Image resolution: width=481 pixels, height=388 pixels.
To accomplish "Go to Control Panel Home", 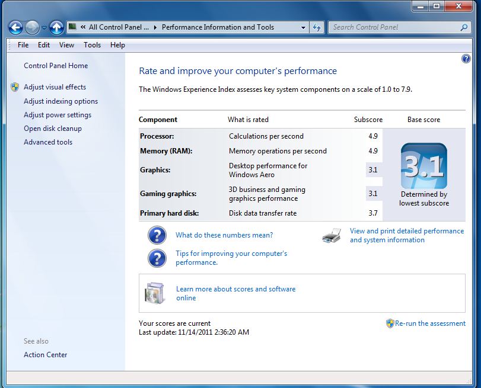I will coord(56,66).
